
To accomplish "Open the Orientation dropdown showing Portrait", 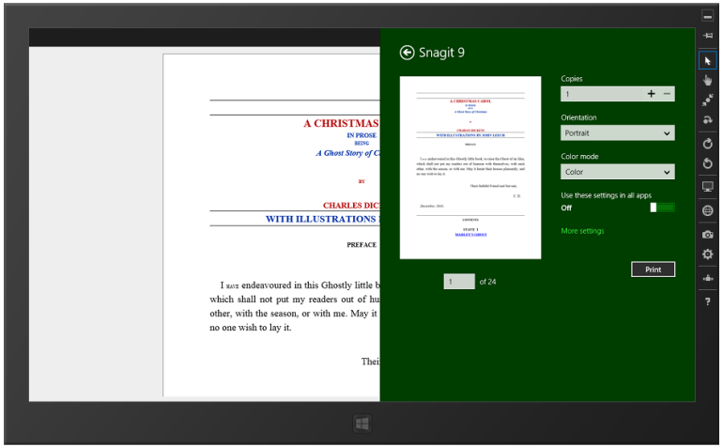I will click(x=618, y=132).
